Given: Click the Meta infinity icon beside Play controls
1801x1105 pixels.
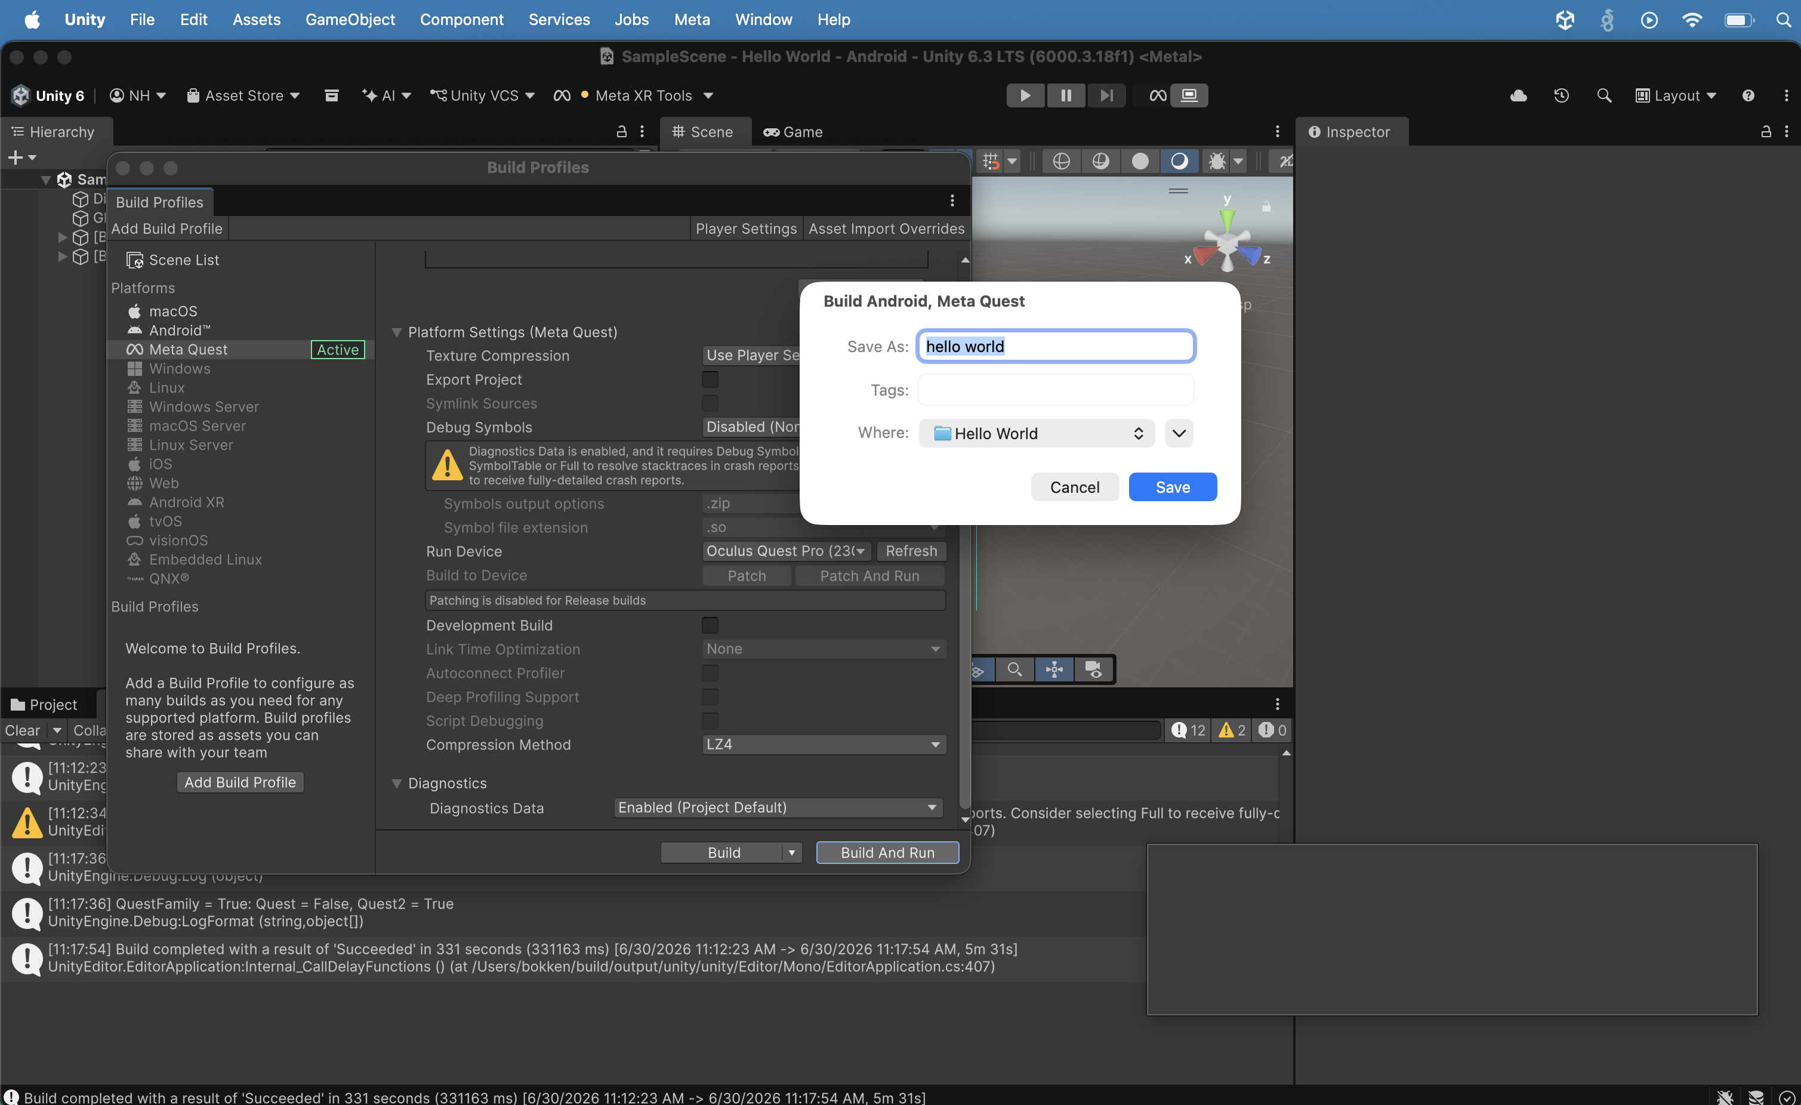Looking at the screenshot, I should point(1157,95).
